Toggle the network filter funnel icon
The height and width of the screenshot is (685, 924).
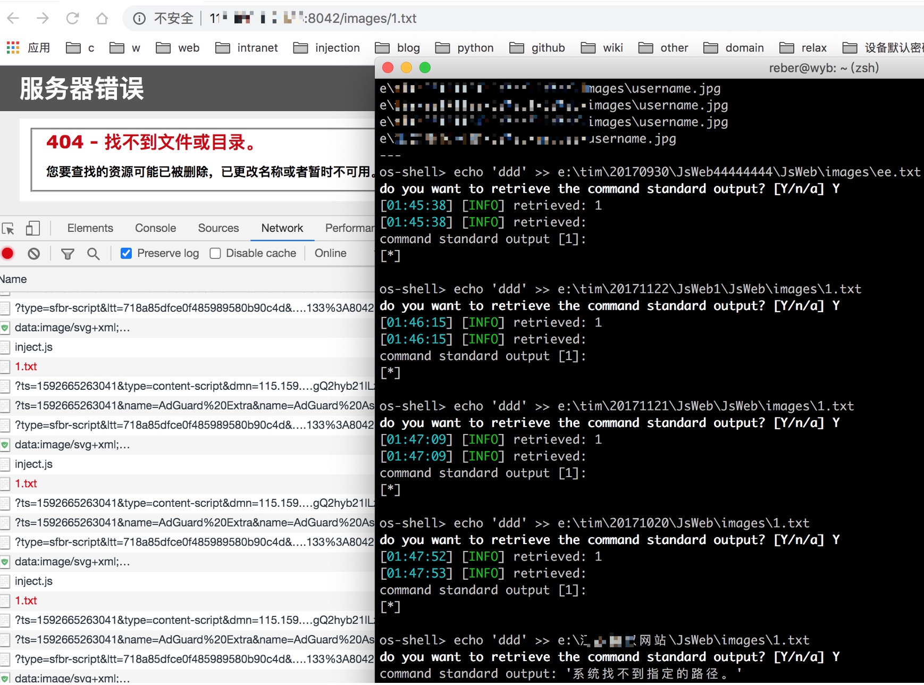pyautogui.click(x=68, y=254)
